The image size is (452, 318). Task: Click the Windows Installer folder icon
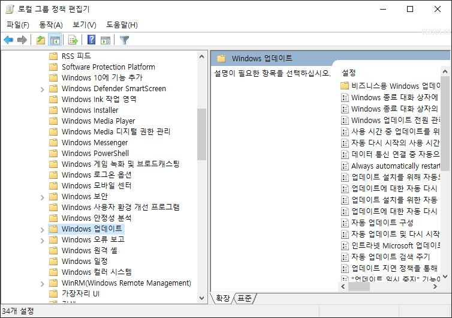tap(53, 110)
